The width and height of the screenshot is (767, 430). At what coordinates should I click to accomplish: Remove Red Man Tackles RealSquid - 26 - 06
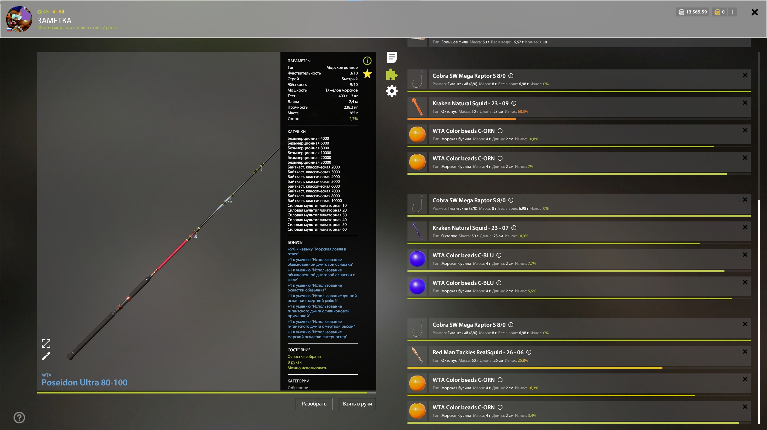pos(745,352)
